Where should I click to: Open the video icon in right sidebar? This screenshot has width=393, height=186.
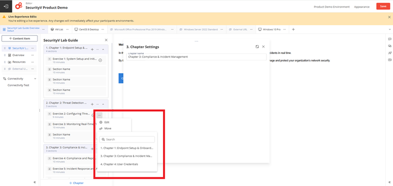coord(390,60)
